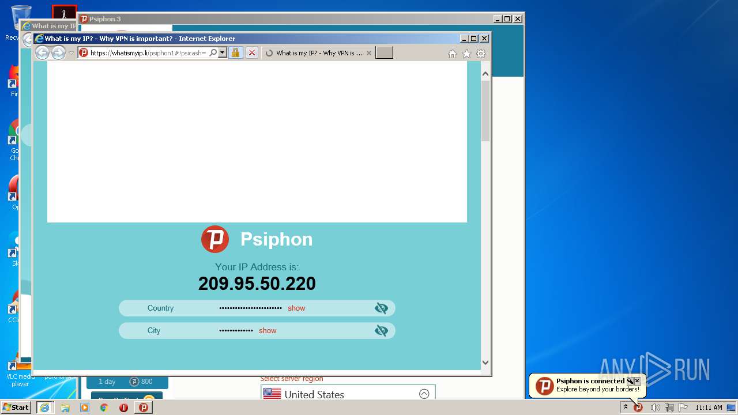Open Psiphon taskbar button
738x415 pixels.
(x=143, y=408)
